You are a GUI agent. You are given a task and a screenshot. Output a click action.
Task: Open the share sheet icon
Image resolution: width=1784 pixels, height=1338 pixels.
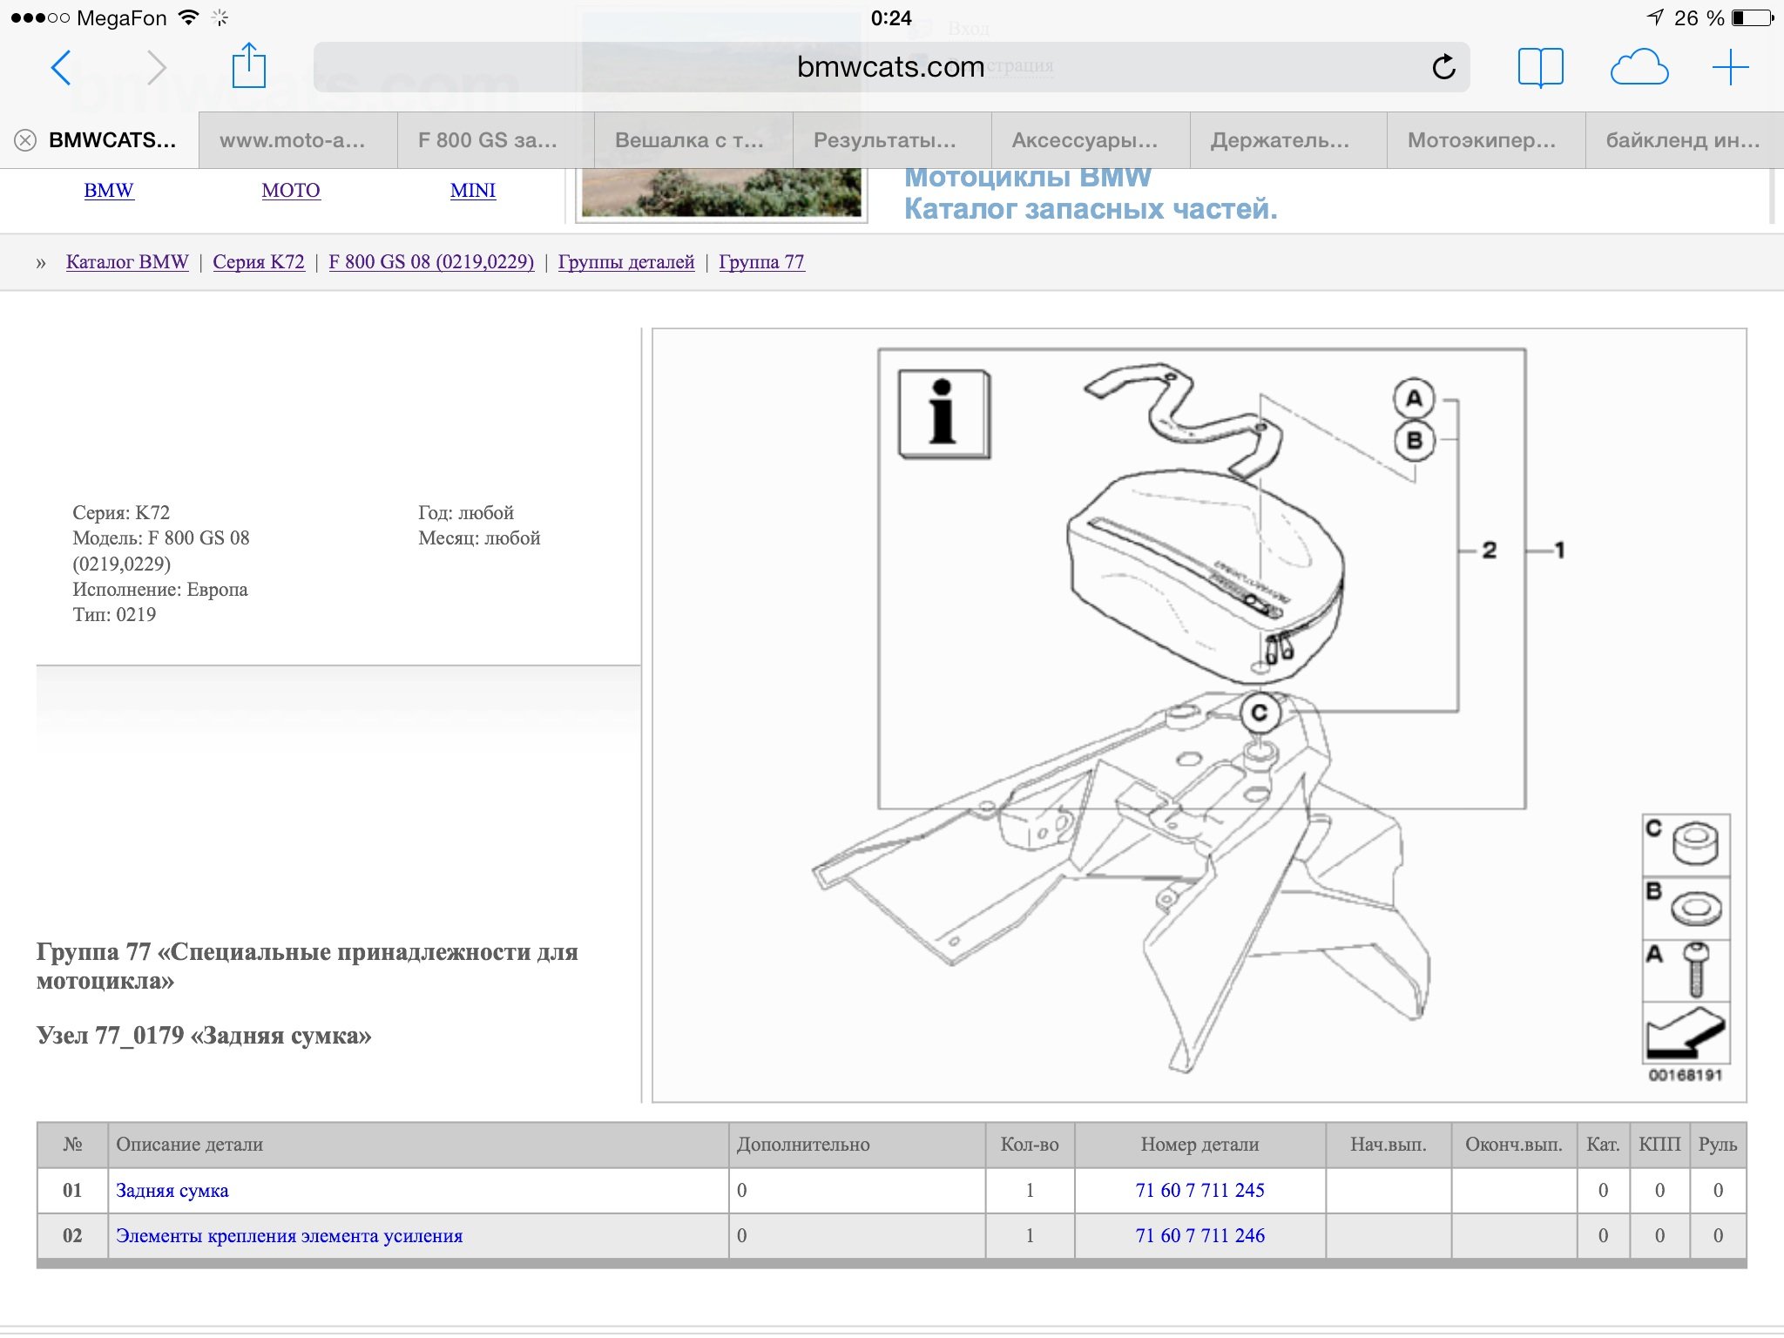coord(248,66)
